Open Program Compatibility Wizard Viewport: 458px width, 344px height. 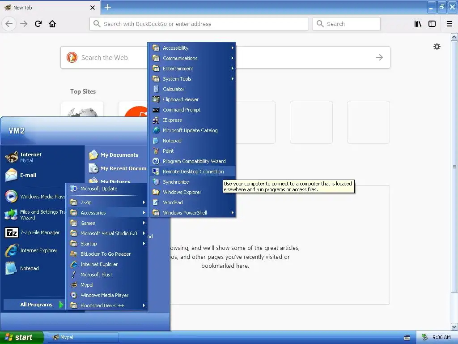[x=193, y=161]
